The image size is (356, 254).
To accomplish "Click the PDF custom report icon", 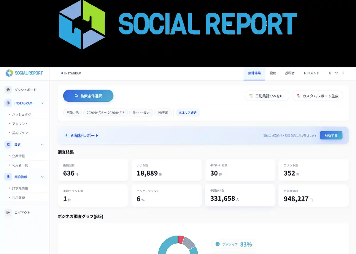I will (298, 96).
